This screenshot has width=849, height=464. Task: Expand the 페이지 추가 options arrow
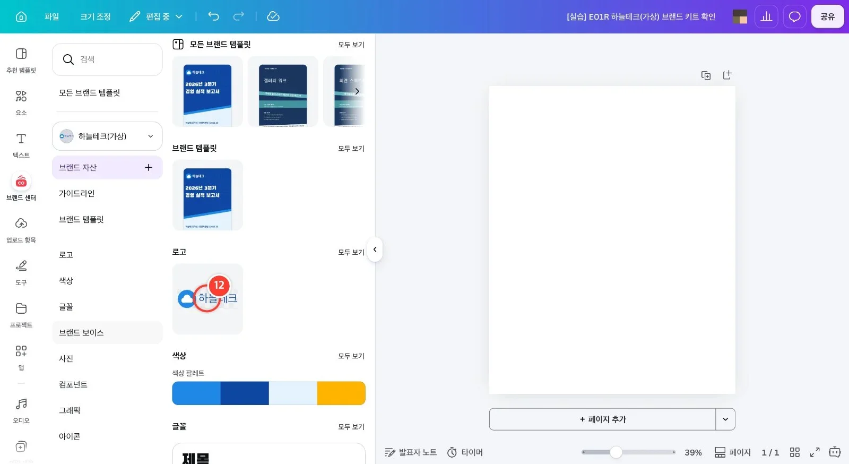(x=725, y=419)
